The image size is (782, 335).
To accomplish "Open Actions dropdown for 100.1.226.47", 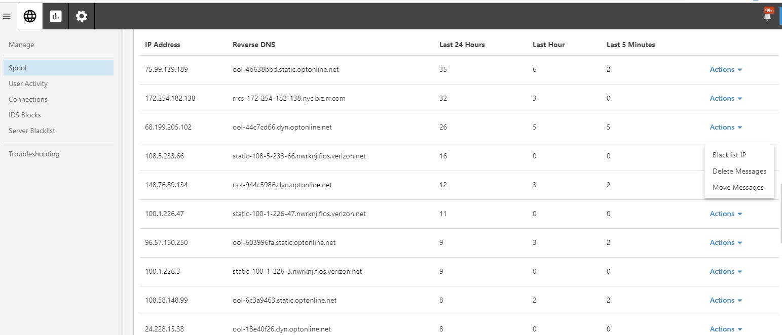I will click(726, 214).
